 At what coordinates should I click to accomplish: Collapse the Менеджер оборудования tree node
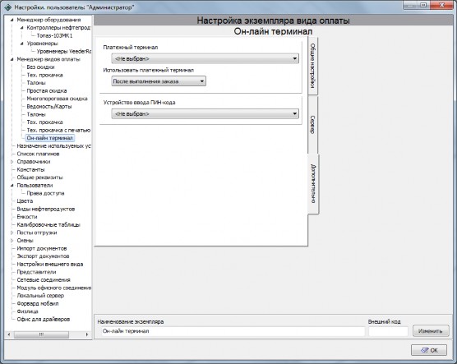coord(12,20)
